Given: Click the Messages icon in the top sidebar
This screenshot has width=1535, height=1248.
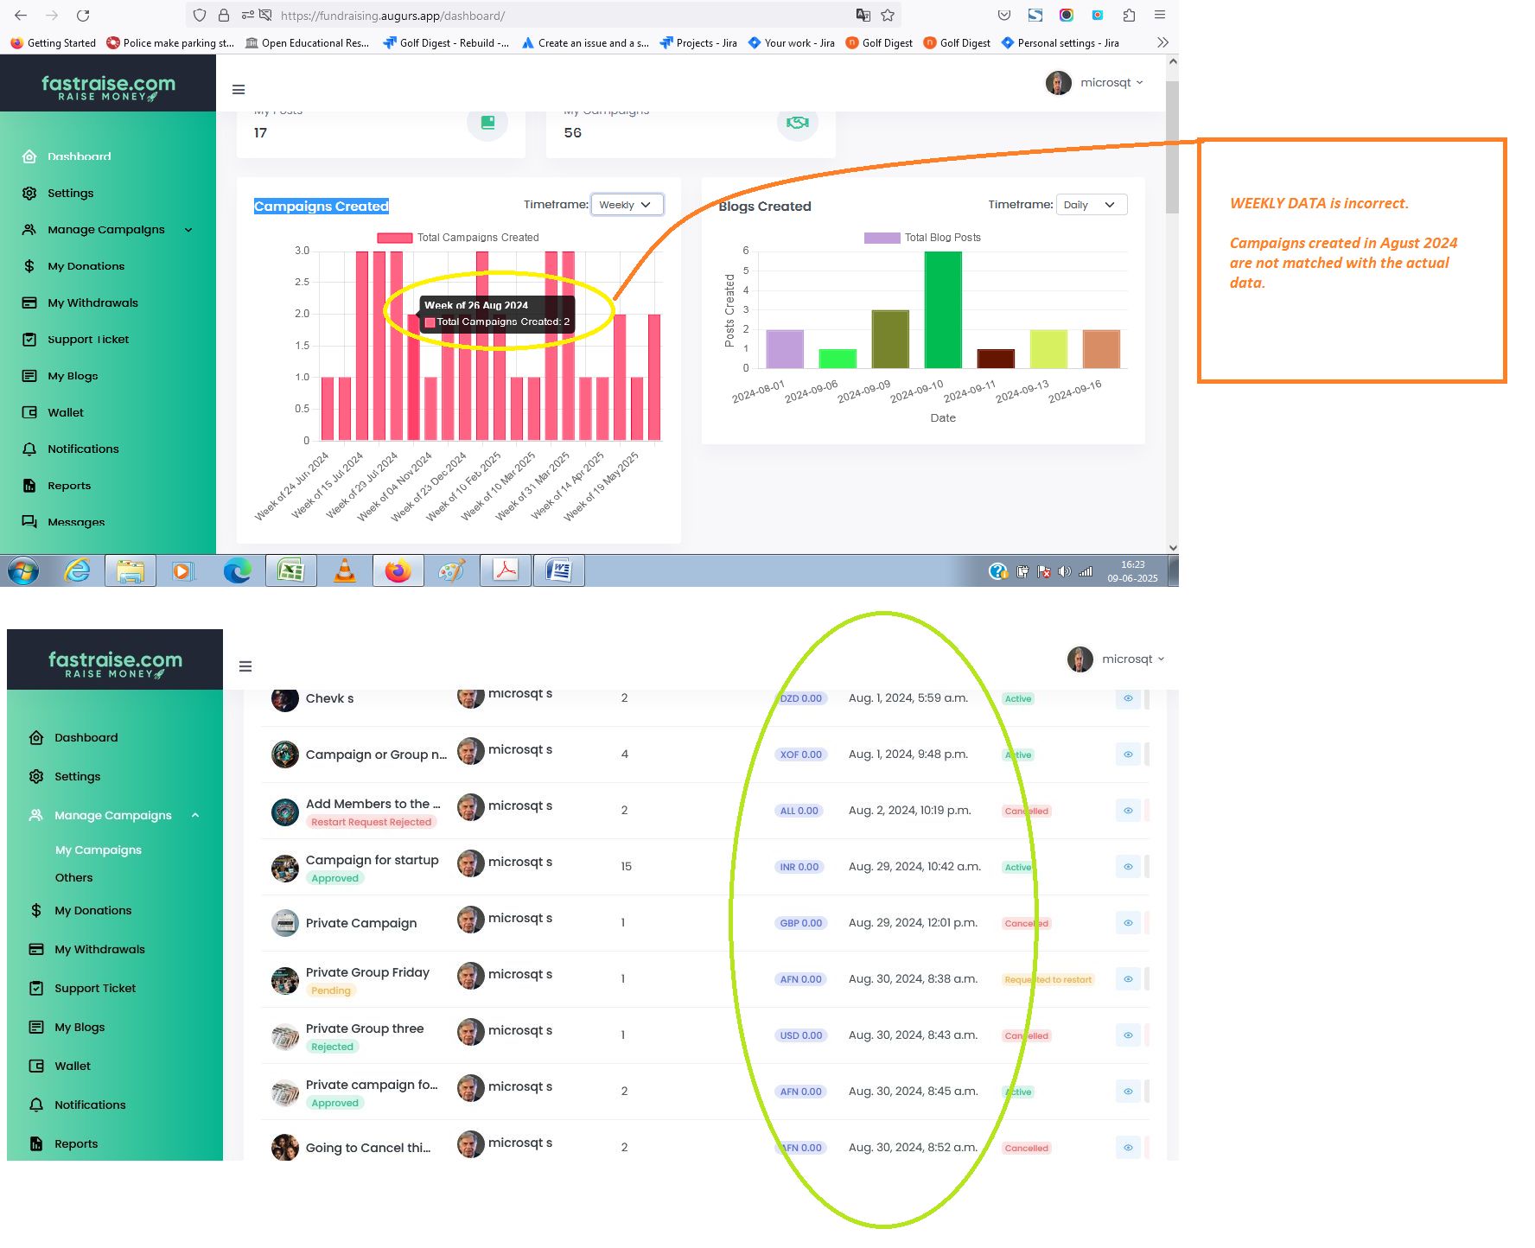Looking at the screenshot, I should pyautogui.click(x=29, y=522).
